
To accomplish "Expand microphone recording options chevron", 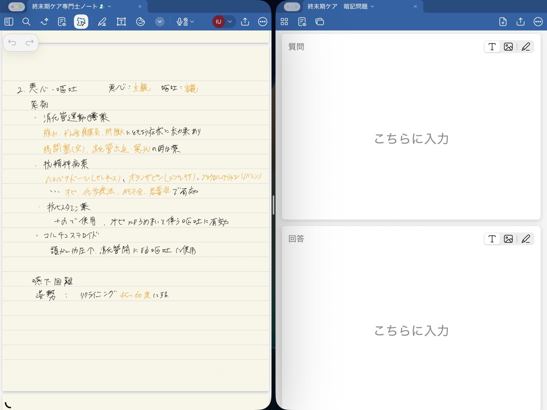I will pyautogui.click(x=192, y=22).
